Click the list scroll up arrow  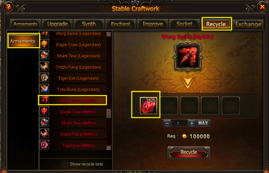[108, 34]
